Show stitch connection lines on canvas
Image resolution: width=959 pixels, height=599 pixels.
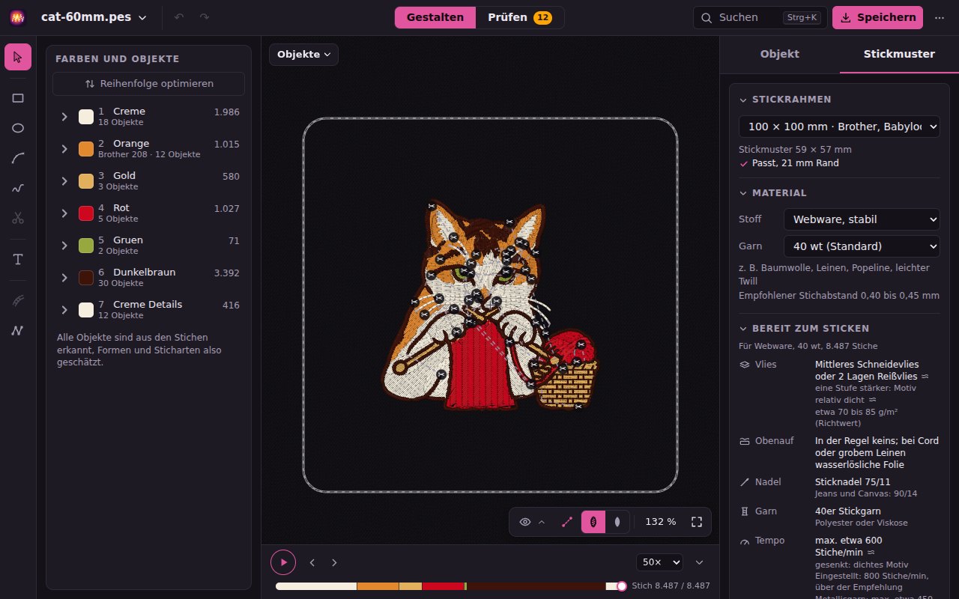(x=567, y=522)
